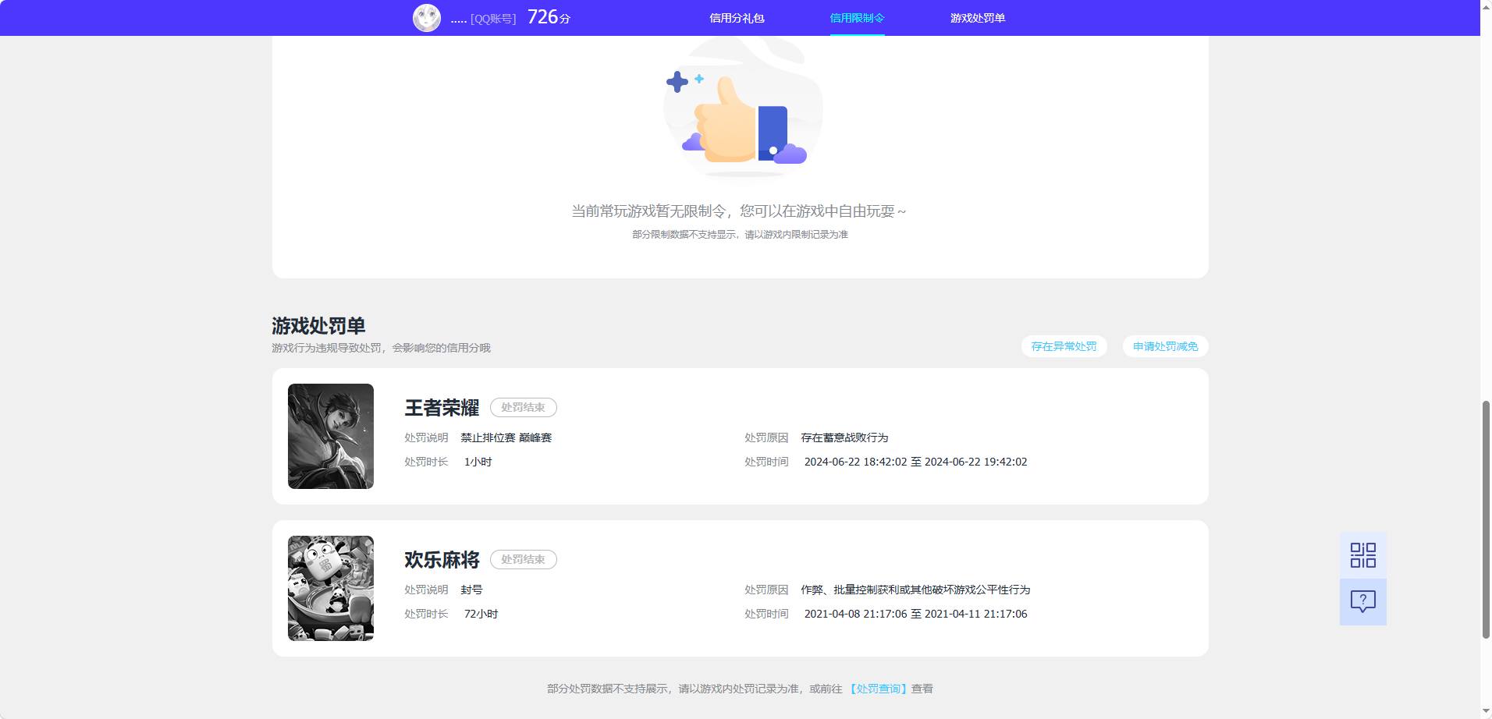Select the 信用限制令 tab
1492x719 pixels.
point(857,18)
